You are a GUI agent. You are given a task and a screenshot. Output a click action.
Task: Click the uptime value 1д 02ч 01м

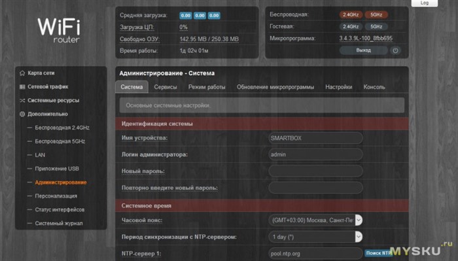click(x=194, y=51)
